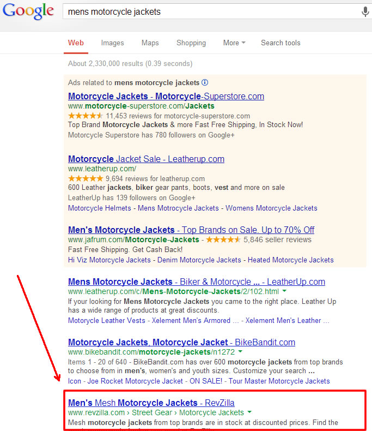Screen dimensions: 372x431
Task: Open the Icon sitelink under BikeBandit
Action: [74, 381]
